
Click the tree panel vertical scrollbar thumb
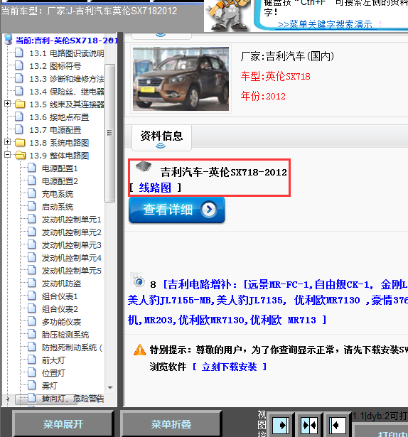[110, 133]
